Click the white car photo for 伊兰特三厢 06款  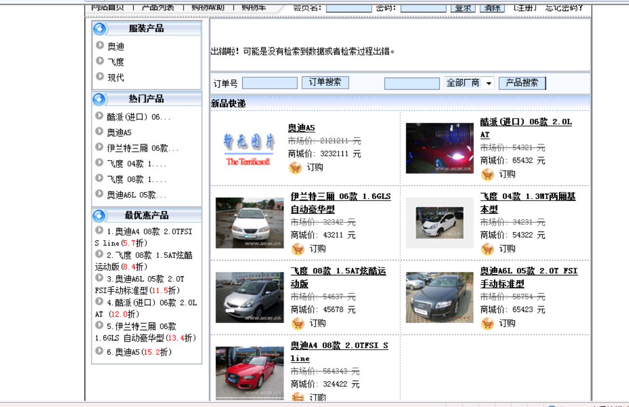pos(249,223)
